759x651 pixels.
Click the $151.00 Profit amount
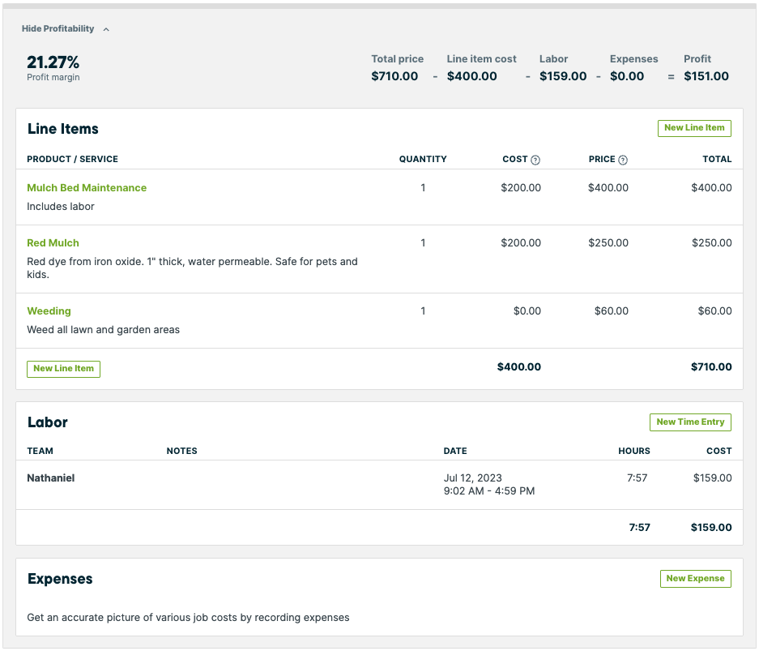coord(706,76)
